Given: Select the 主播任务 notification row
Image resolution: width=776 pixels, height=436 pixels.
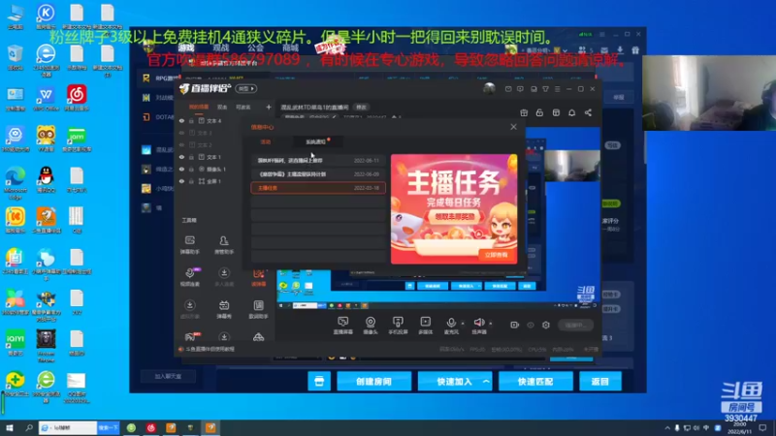Looking at the screenshot, I should 318,188.
